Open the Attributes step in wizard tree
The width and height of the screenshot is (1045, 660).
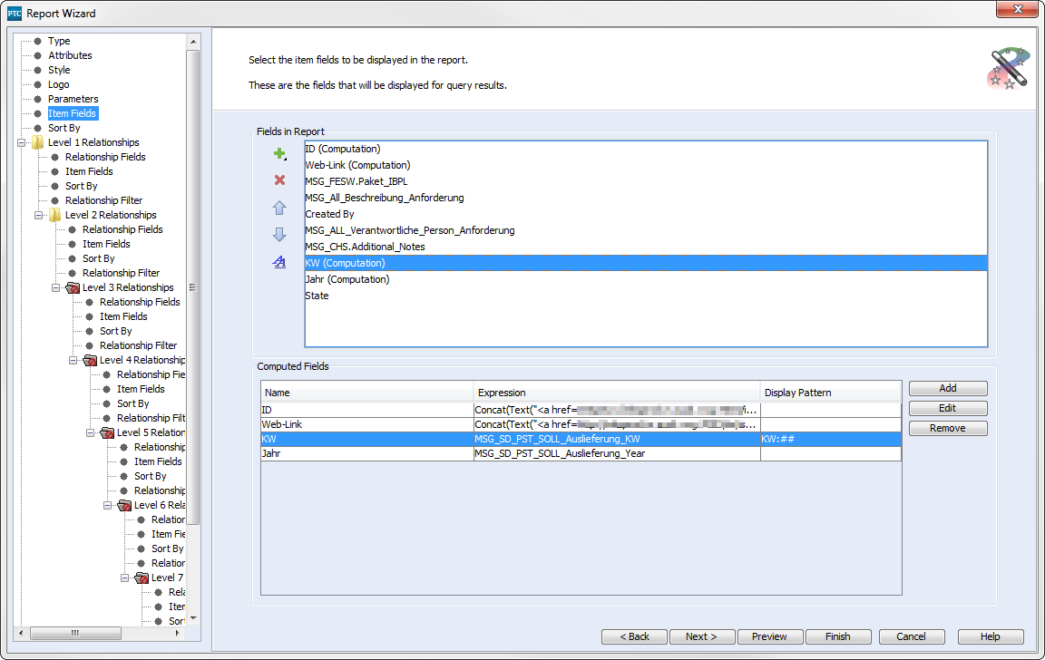[70, 55]
